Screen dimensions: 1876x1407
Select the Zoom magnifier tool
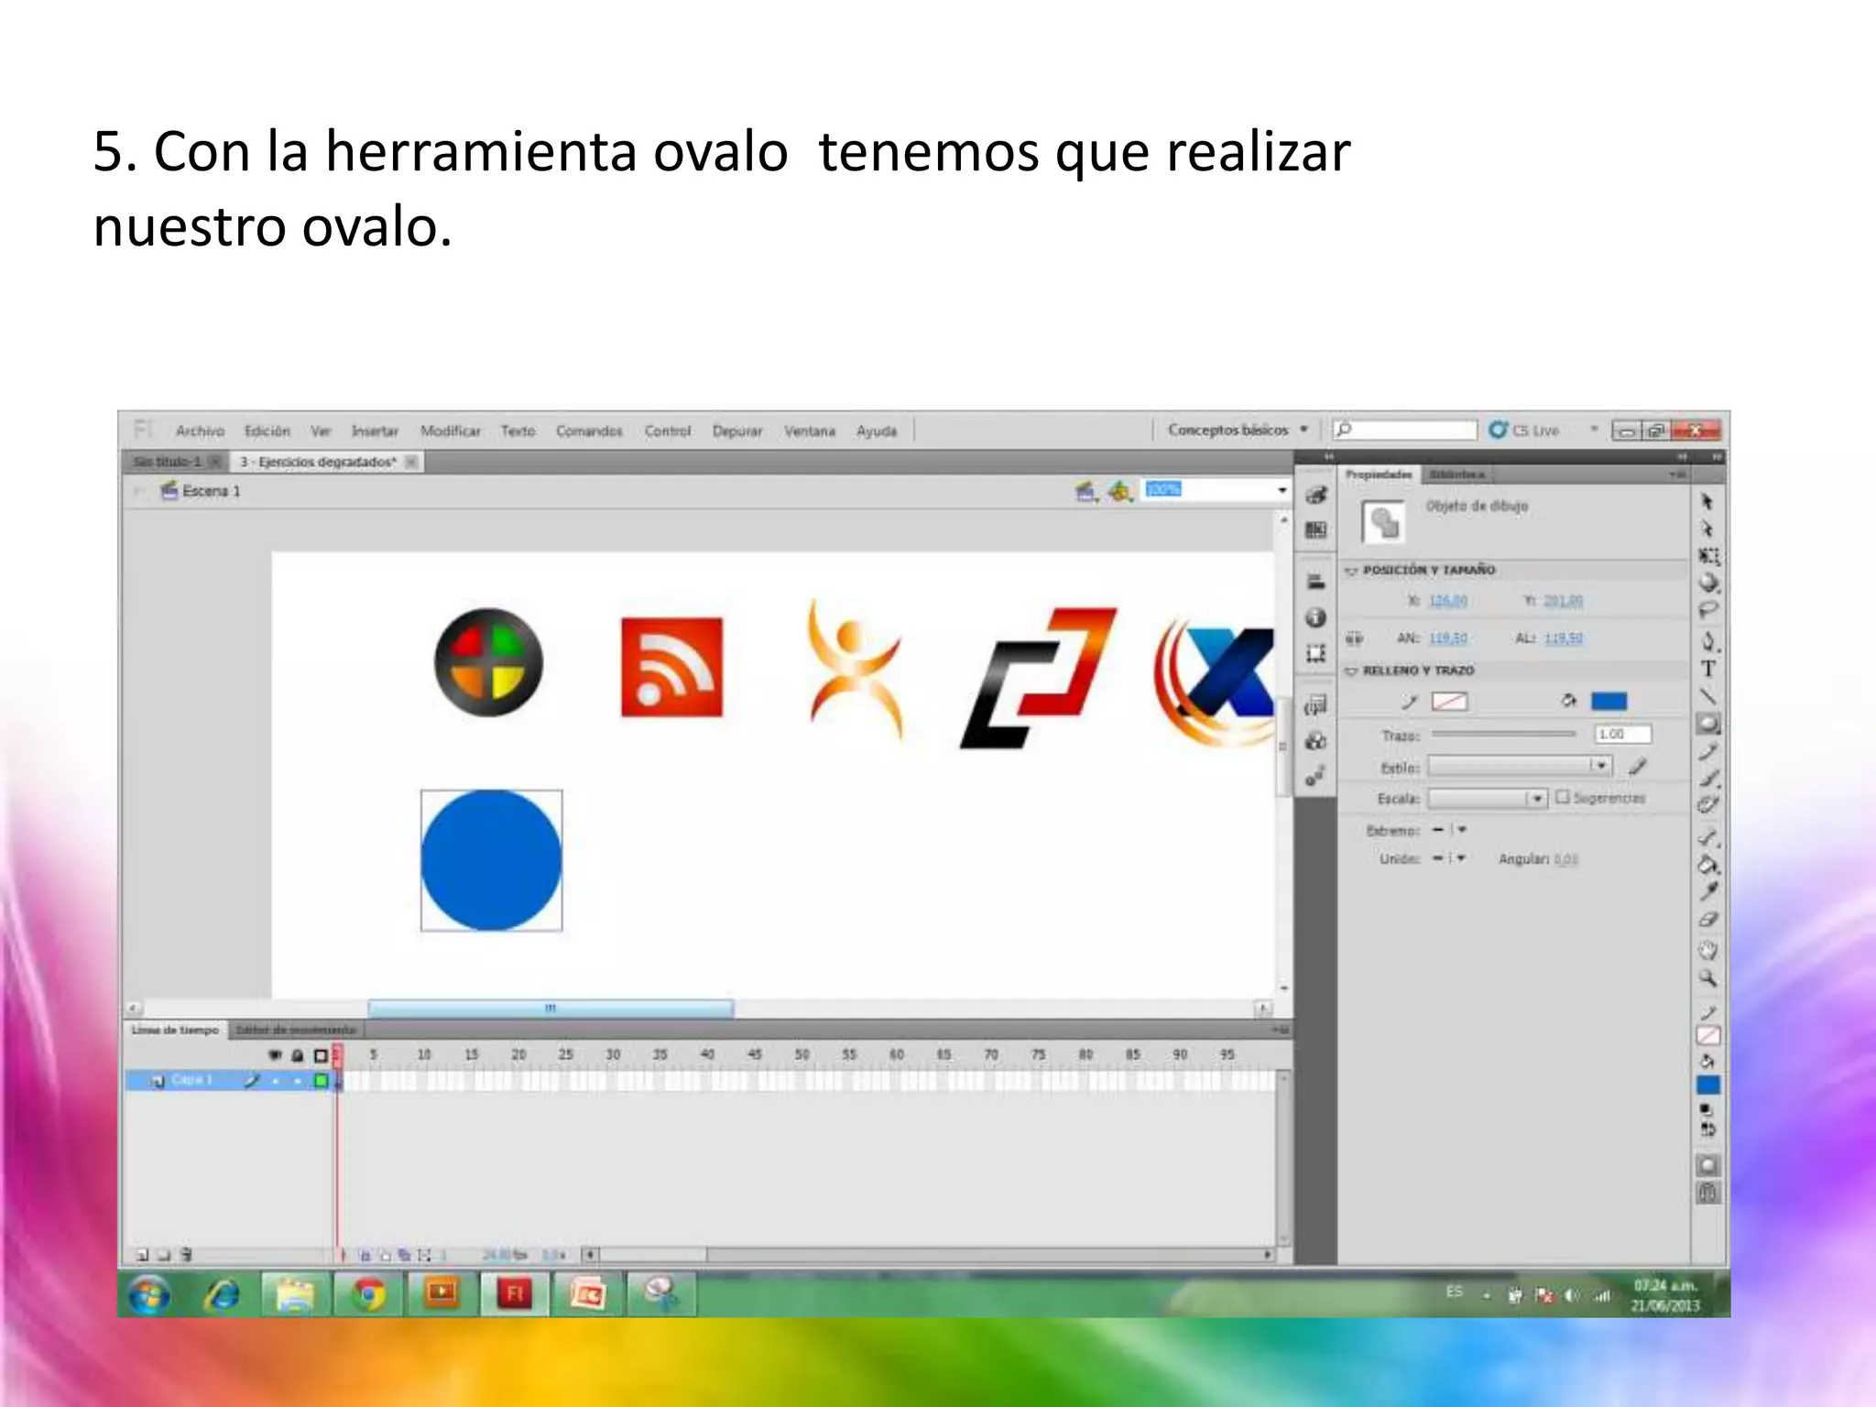coord(1708,978)
